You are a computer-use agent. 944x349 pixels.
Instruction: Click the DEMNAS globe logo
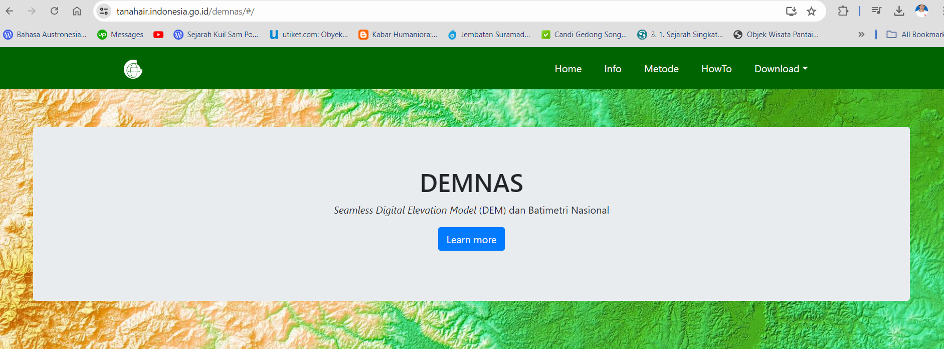coord(133,69)
